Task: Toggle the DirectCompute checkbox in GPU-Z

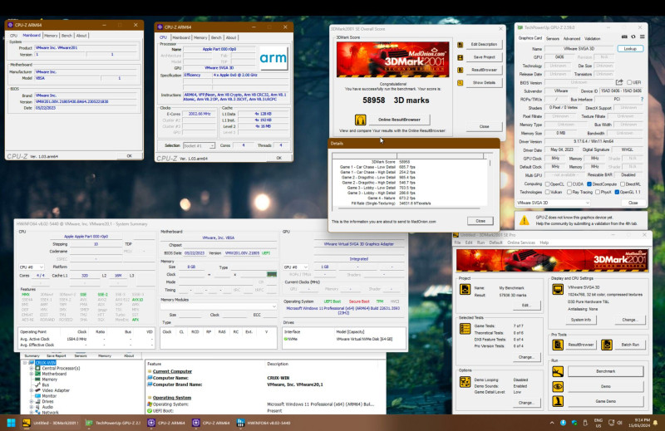Action: [589, 184]
